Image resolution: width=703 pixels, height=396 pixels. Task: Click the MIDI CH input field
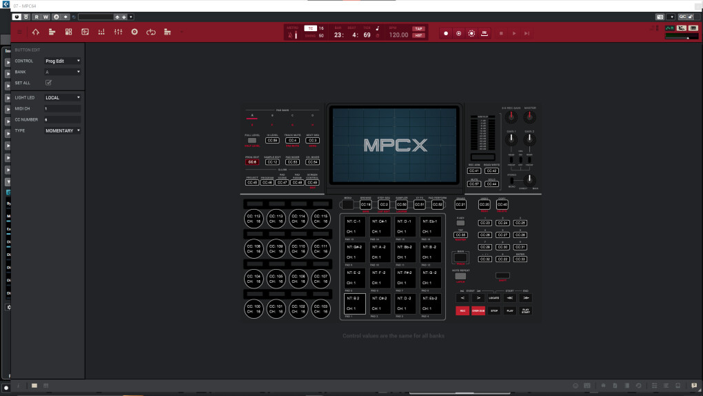[62, 108]
